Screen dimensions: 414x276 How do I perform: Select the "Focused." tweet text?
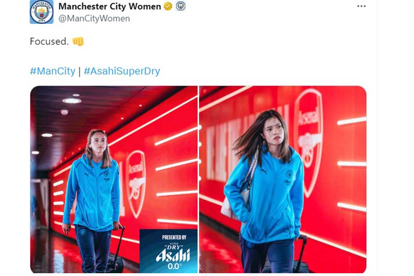point(49,41)
